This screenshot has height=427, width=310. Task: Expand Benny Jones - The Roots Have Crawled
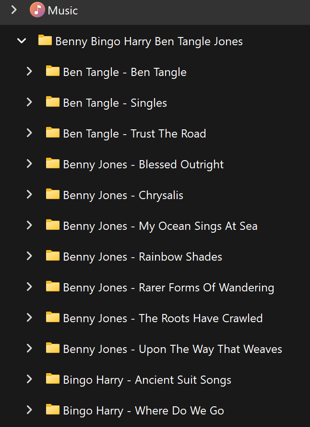pos(29,318)
